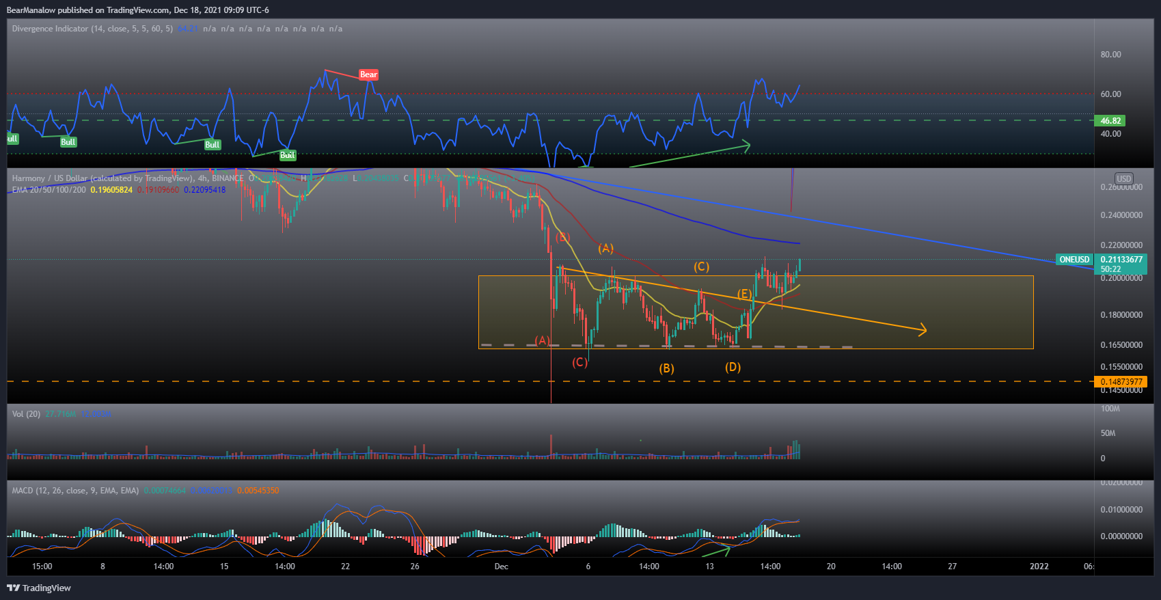Click the BearManalow published header text
1161x600 pixels.
[137, 10]
